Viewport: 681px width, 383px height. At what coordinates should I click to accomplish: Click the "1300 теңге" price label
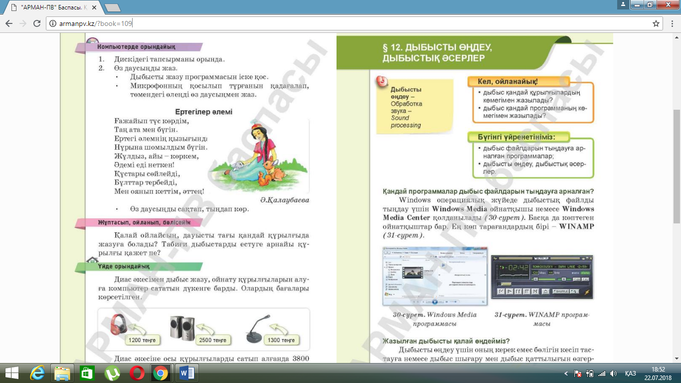pyautogui.click(x=281, y=340)
